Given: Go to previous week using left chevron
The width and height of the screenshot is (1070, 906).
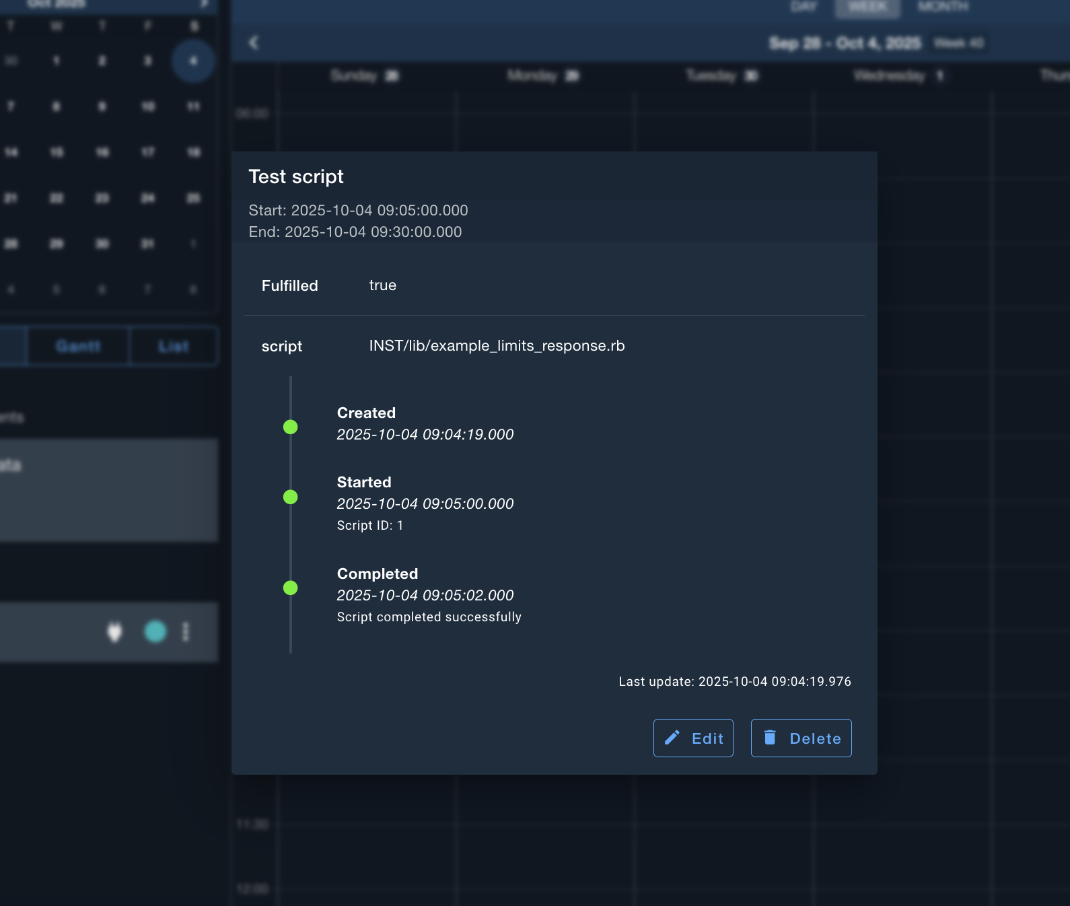Looking at the screenshot, I should tap(254, 43).
